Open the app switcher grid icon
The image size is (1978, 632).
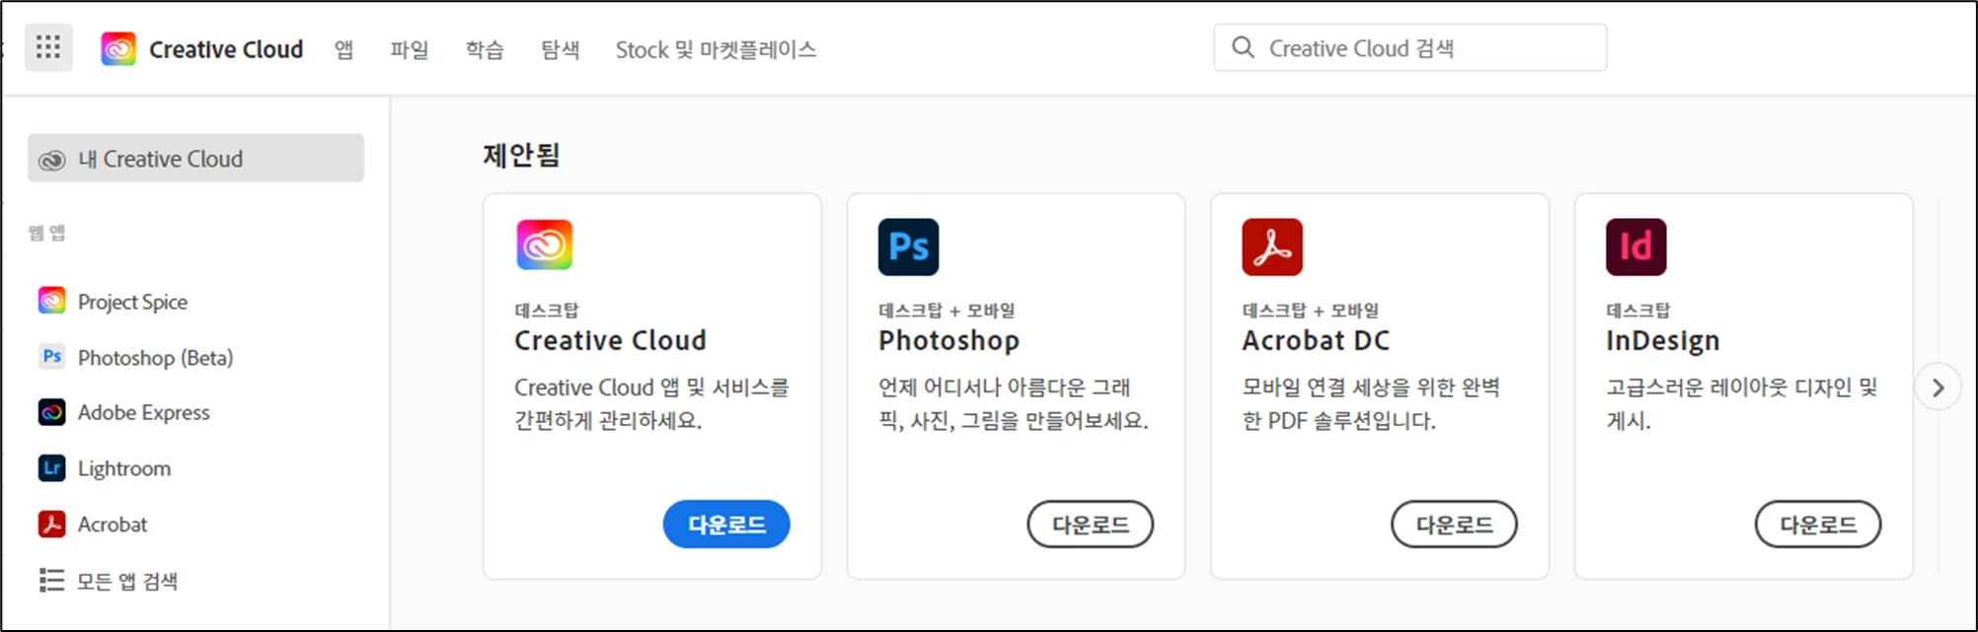tap(48, 47)
